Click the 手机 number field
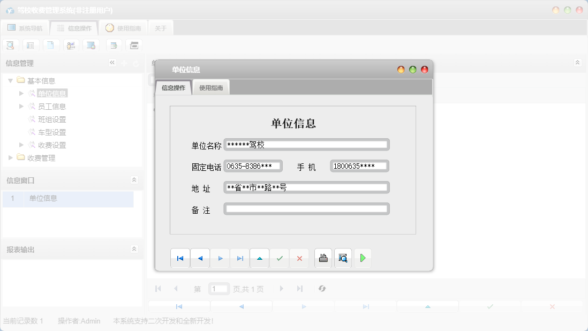 click(359, 166)
